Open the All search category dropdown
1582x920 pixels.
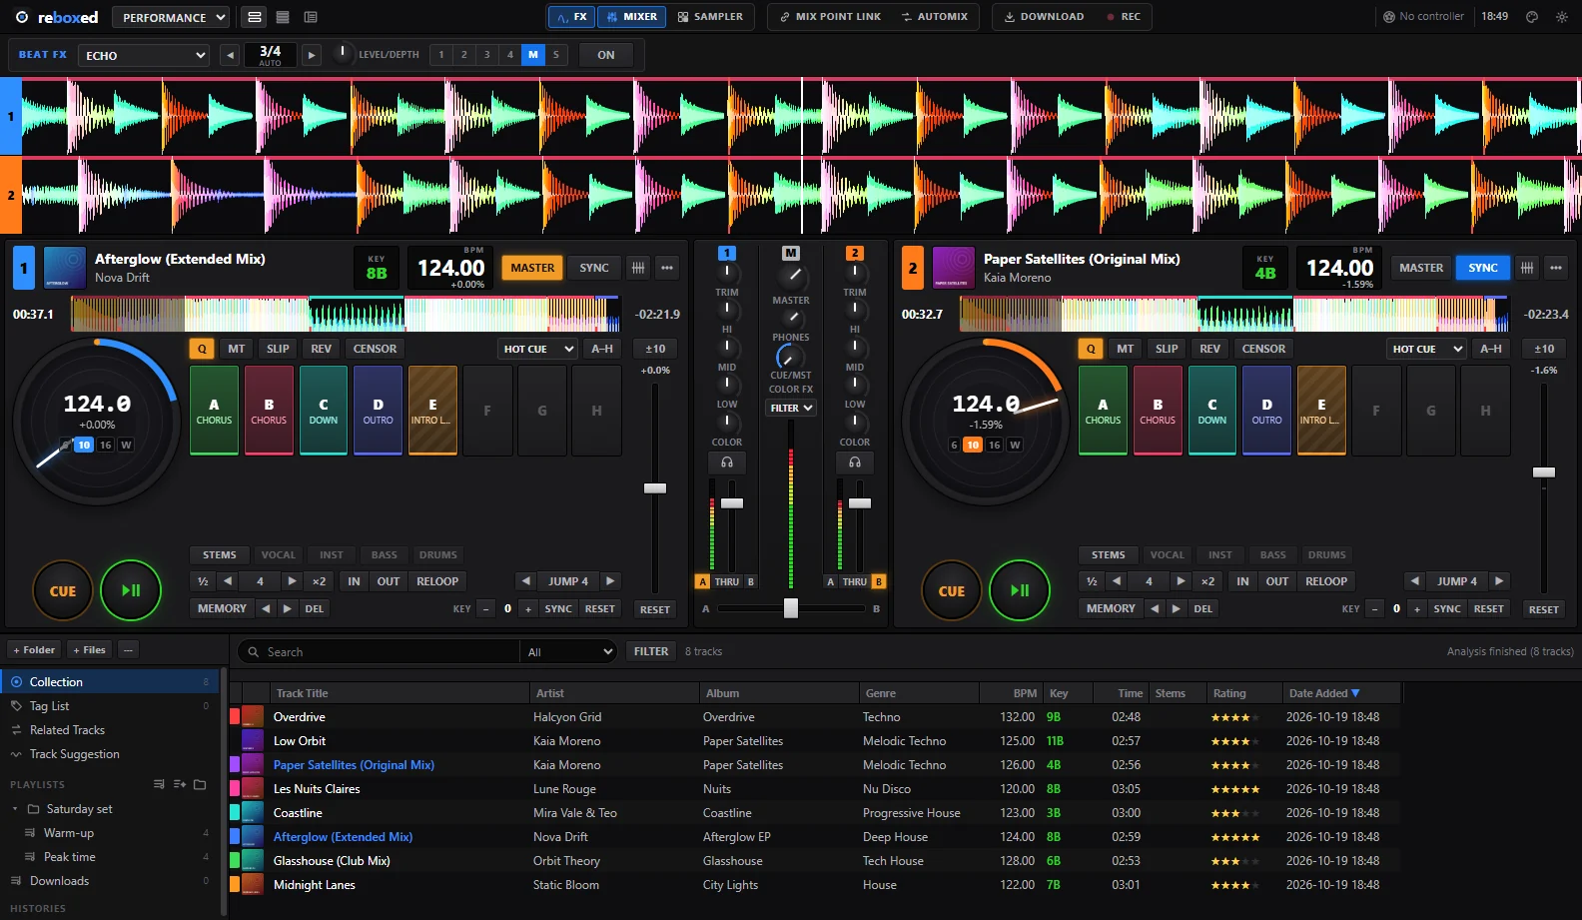570,651
